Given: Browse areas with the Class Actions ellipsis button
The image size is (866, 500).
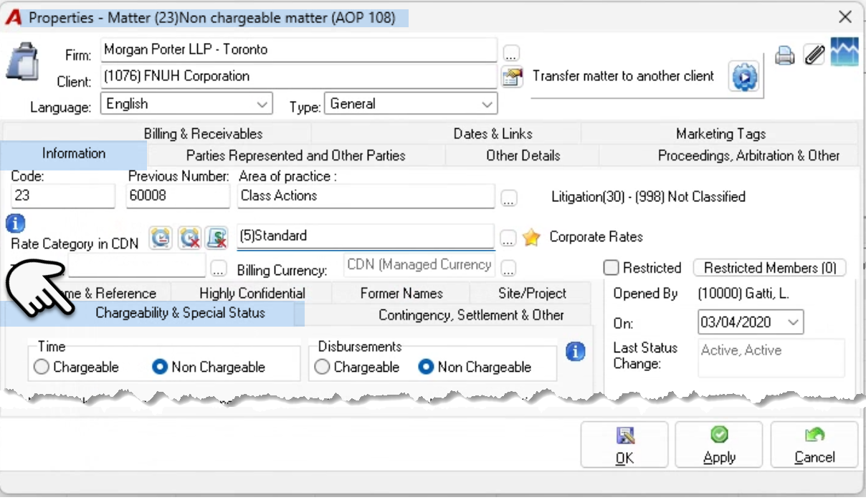Looking at the screenshot, I should [x=508, y=199].
